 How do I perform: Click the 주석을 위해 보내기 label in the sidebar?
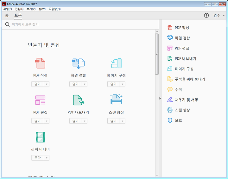(190, 79)
